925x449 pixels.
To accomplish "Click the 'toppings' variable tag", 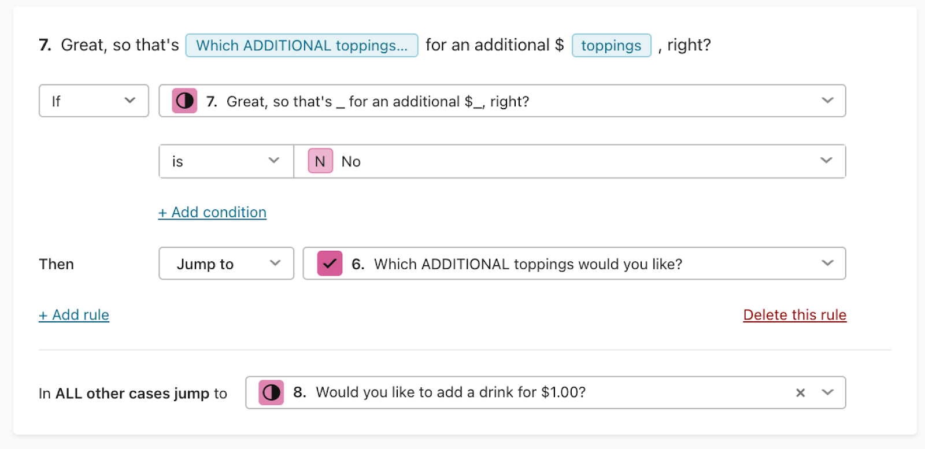I will tap(611, 45).
